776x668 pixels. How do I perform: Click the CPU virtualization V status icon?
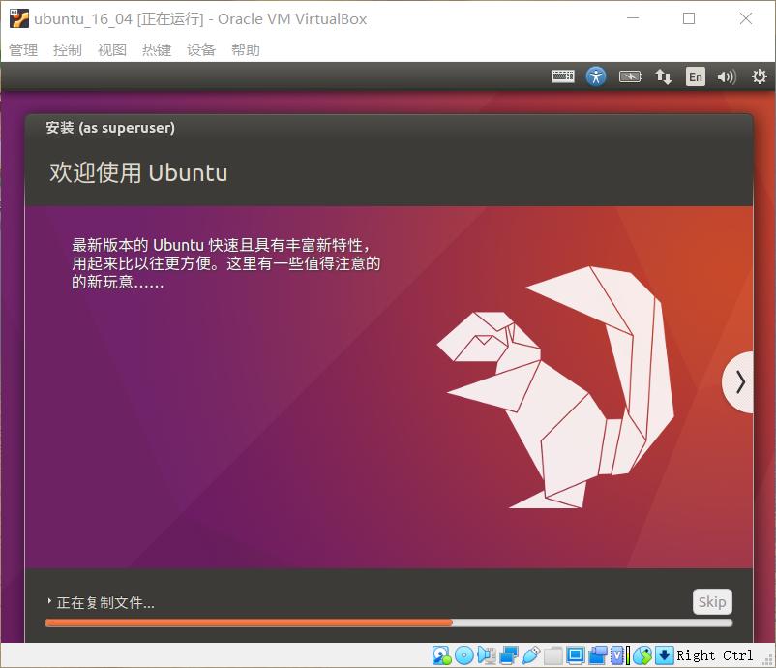click(617, 655)
